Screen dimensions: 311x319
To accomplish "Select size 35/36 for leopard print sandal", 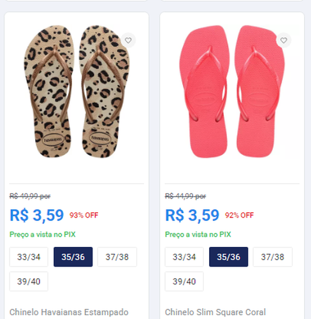I will tap(73, 257).
